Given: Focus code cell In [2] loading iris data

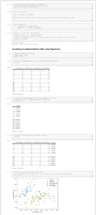Looking at the screenshot, I should [x=52, y=16].
